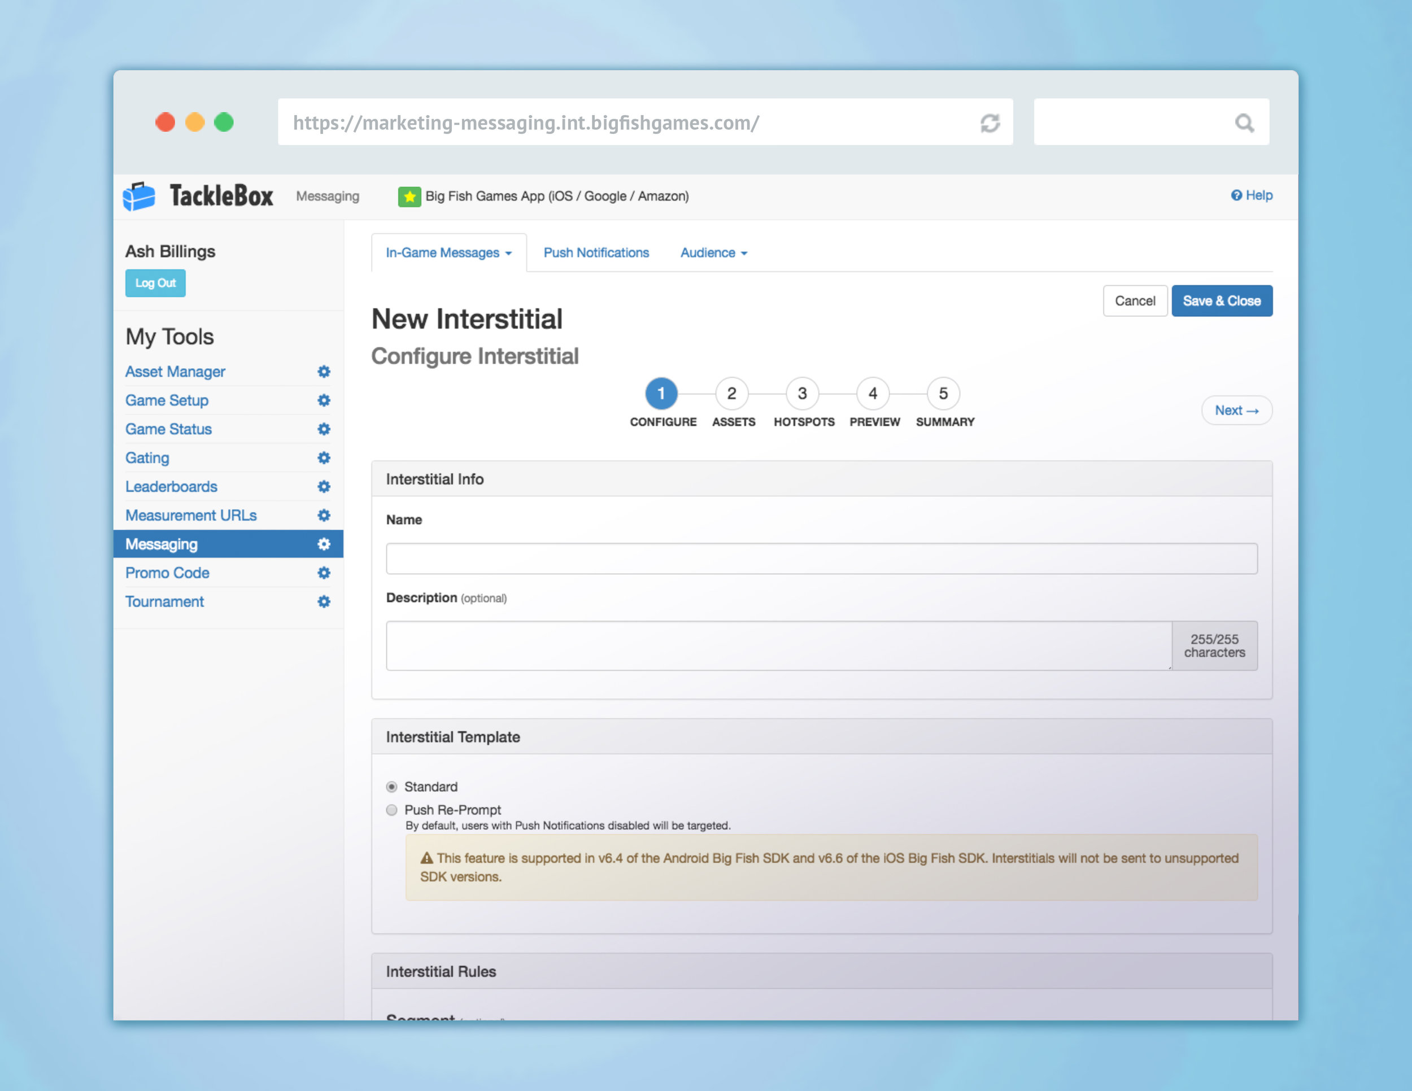Viewport: 1412px width, 1091px height.
Task: Click the browser URL address bar
Action: (645, 122)
